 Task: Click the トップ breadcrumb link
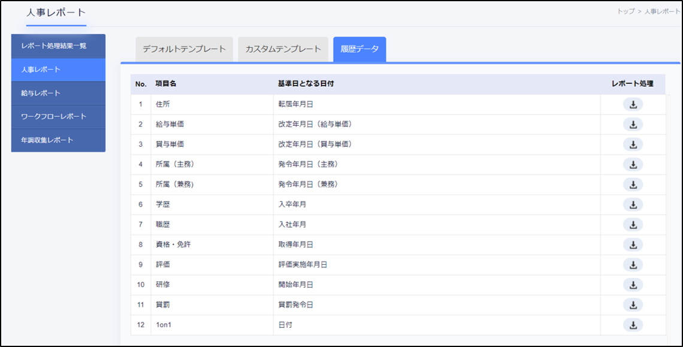[x=625, y=12]
